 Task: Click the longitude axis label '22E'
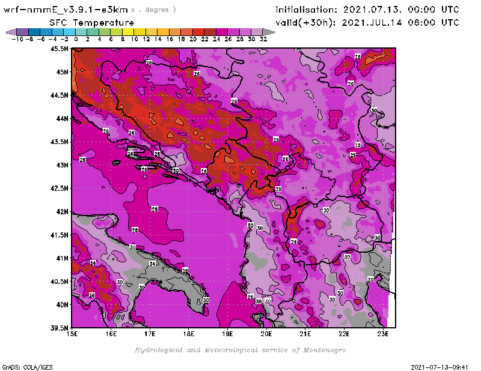(344, 334)
